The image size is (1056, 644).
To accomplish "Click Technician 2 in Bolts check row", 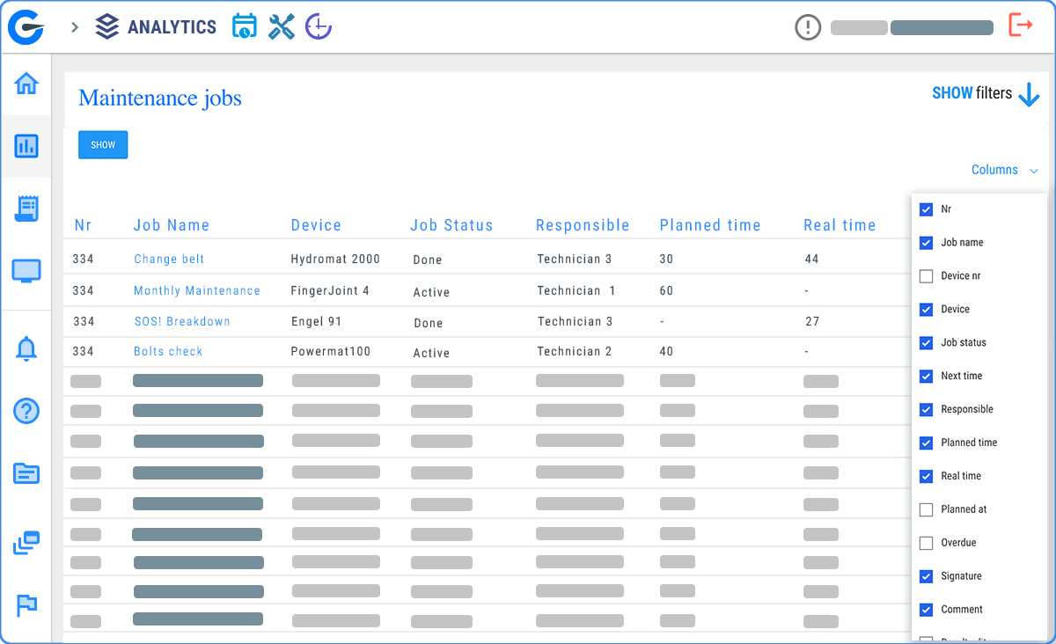I will pyautogui.click(x=575, y=352).
